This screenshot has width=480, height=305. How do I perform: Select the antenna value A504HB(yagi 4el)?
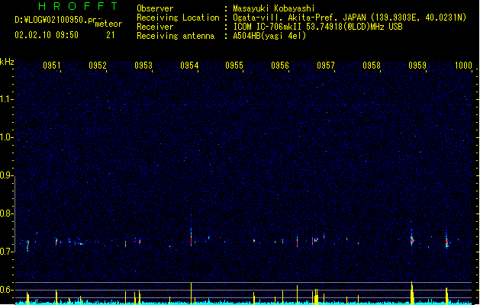click(x=269, y=36)
